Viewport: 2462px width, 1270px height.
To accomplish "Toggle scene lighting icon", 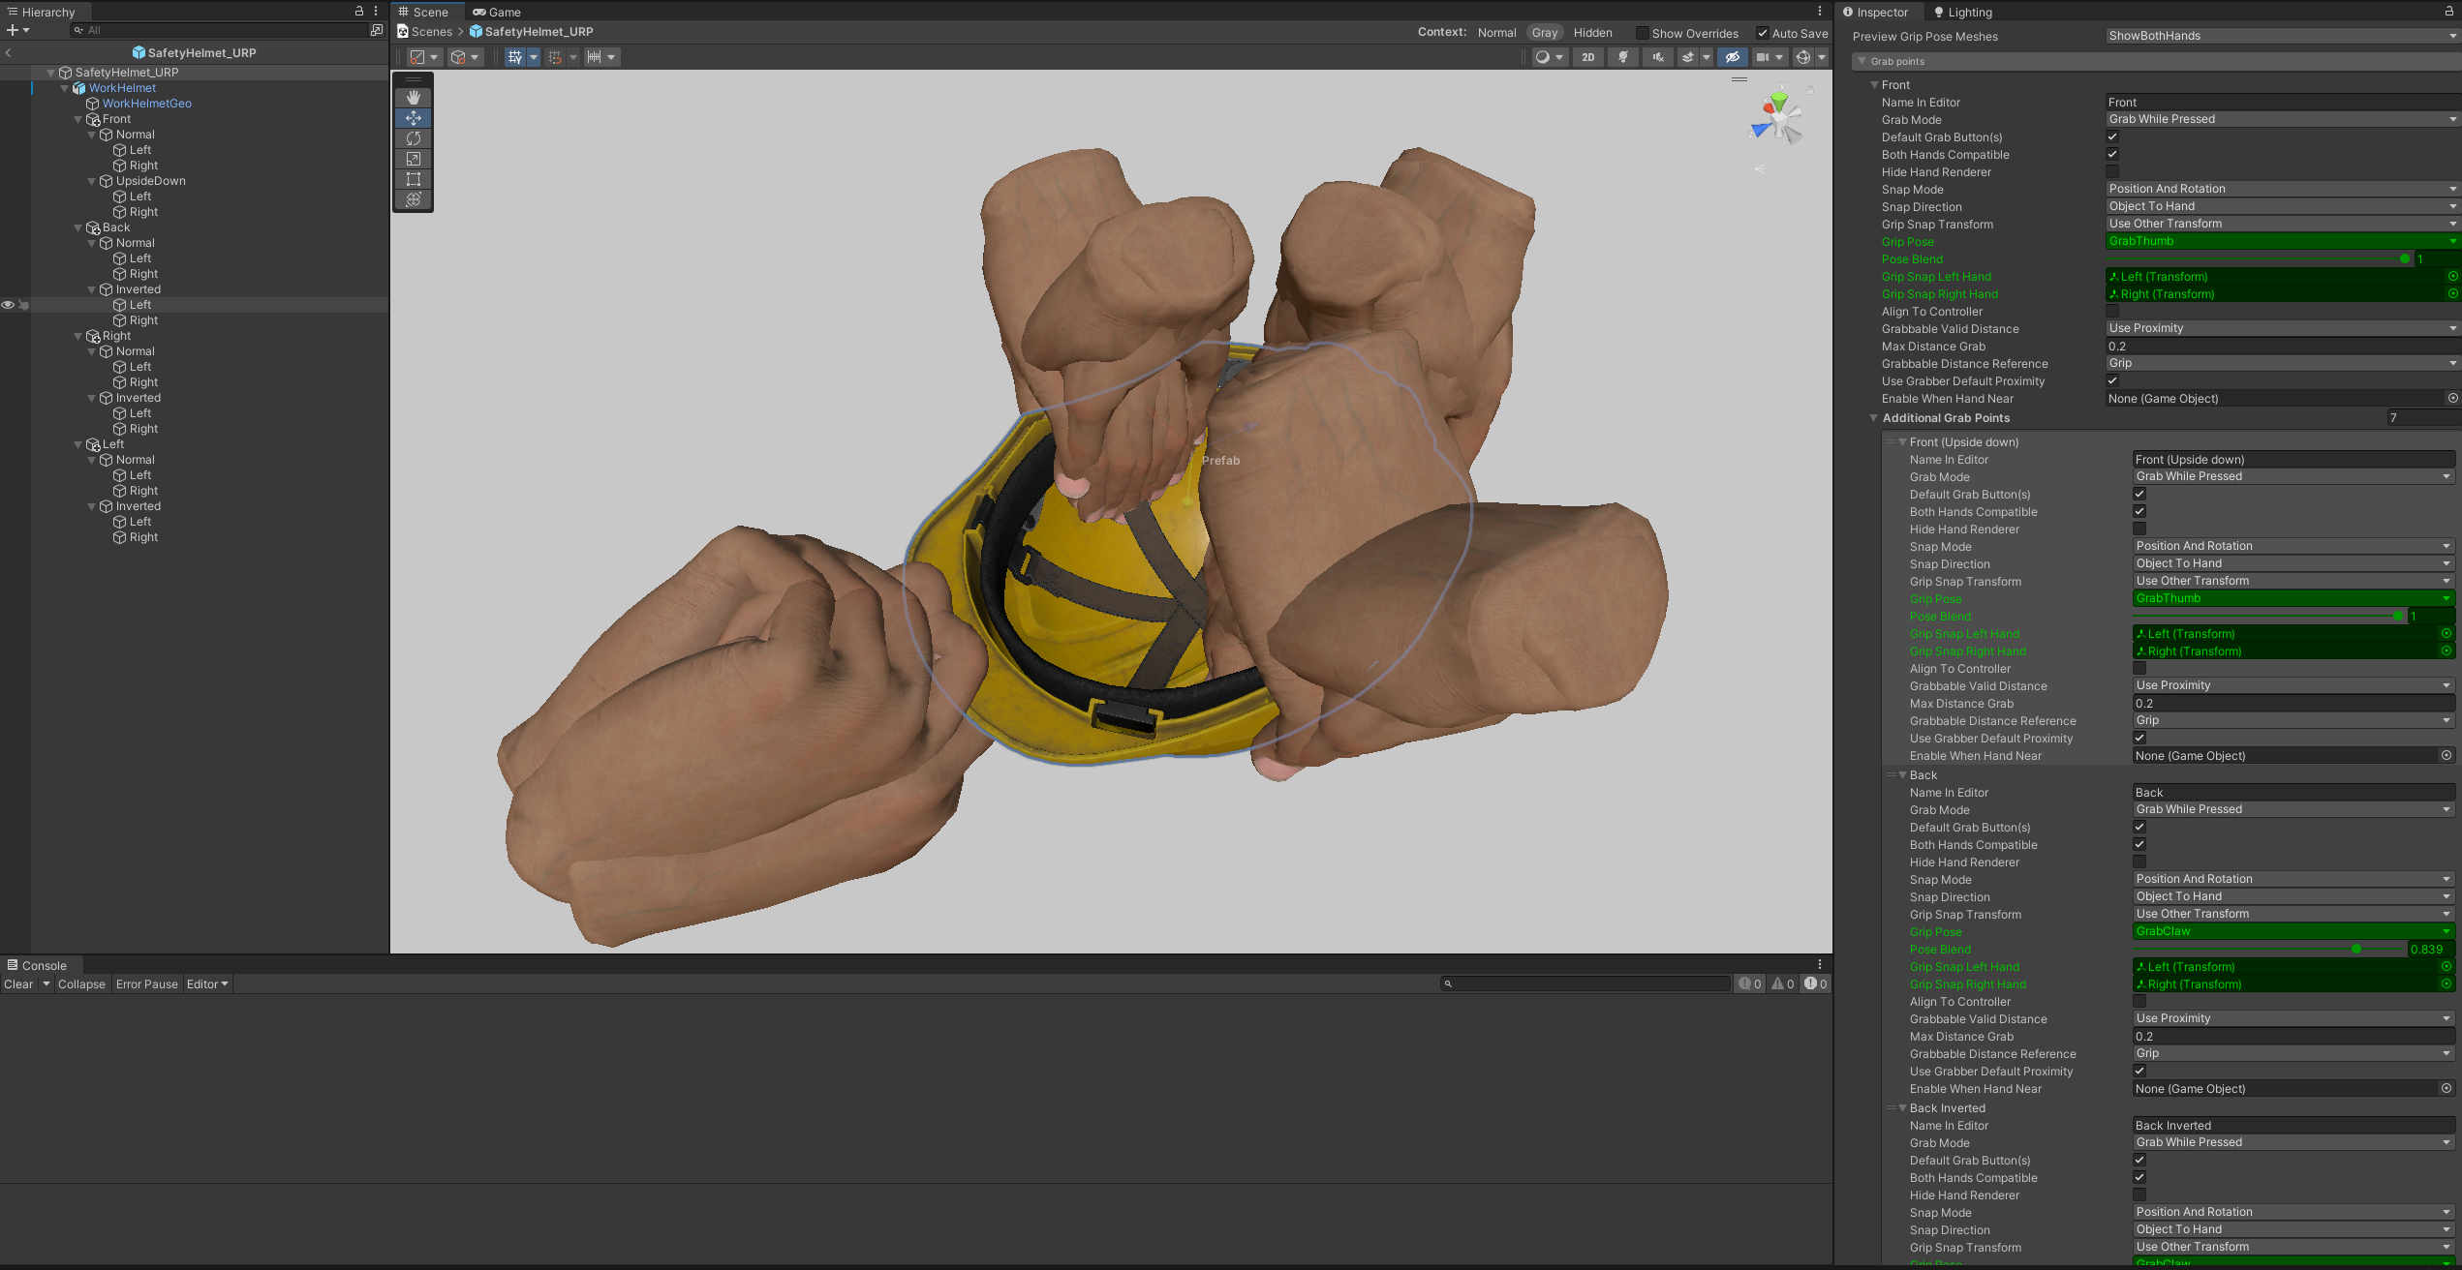I will pos(1622,57).
